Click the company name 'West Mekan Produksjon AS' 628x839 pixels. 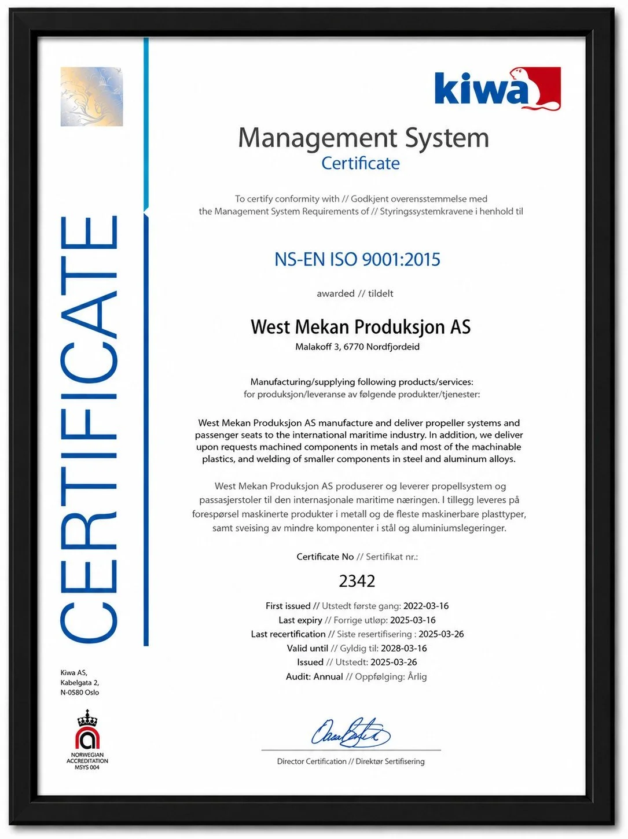[361, 327]
